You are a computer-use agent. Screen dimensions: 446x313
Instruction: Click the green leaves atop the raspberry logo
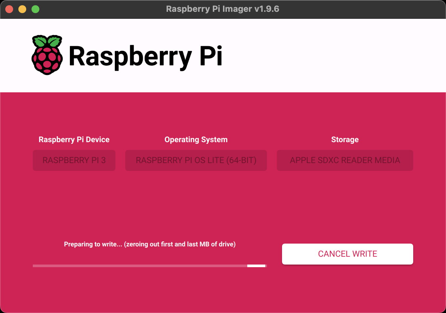tap(47, 41)
